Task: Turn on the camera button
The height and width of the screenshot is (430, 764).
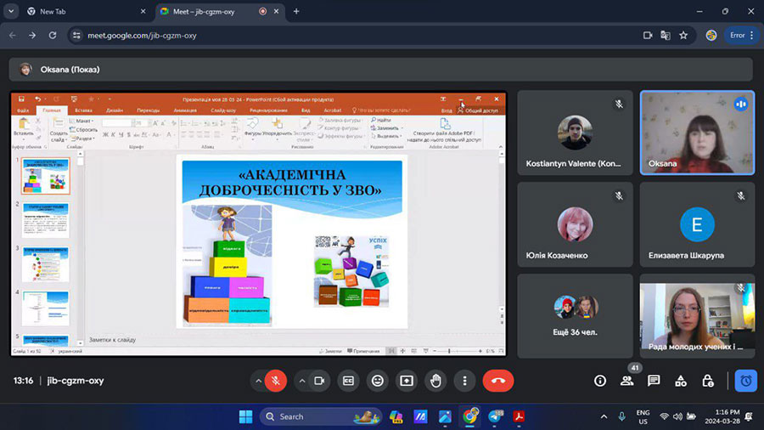Action: 320,381
